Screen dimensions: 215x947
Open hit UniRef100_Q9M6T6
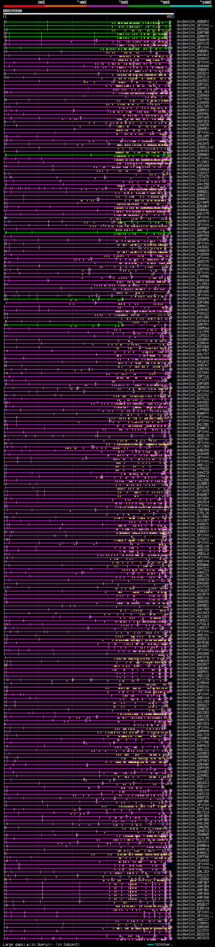(x=193, y=36)
